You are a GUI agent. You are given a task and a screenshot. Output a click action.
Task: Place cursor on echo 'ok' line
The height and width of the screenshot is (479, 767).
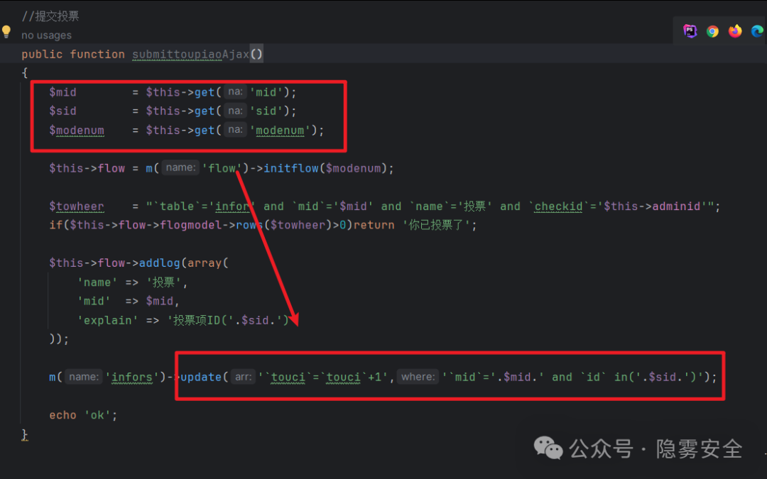coord(82,415)
